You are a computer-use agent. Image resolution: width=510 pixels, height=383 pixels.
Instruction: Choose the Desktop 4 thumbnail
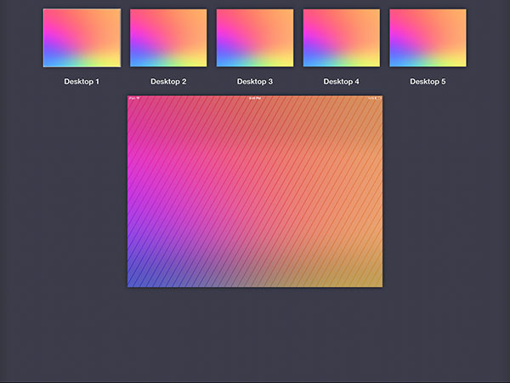tap(342, 37)
